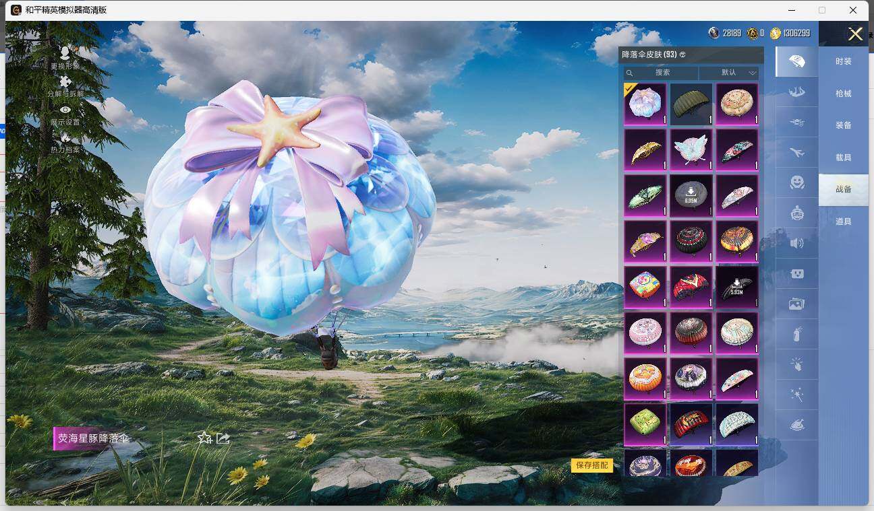Select the airplane category icon

(x=796, y=153)
